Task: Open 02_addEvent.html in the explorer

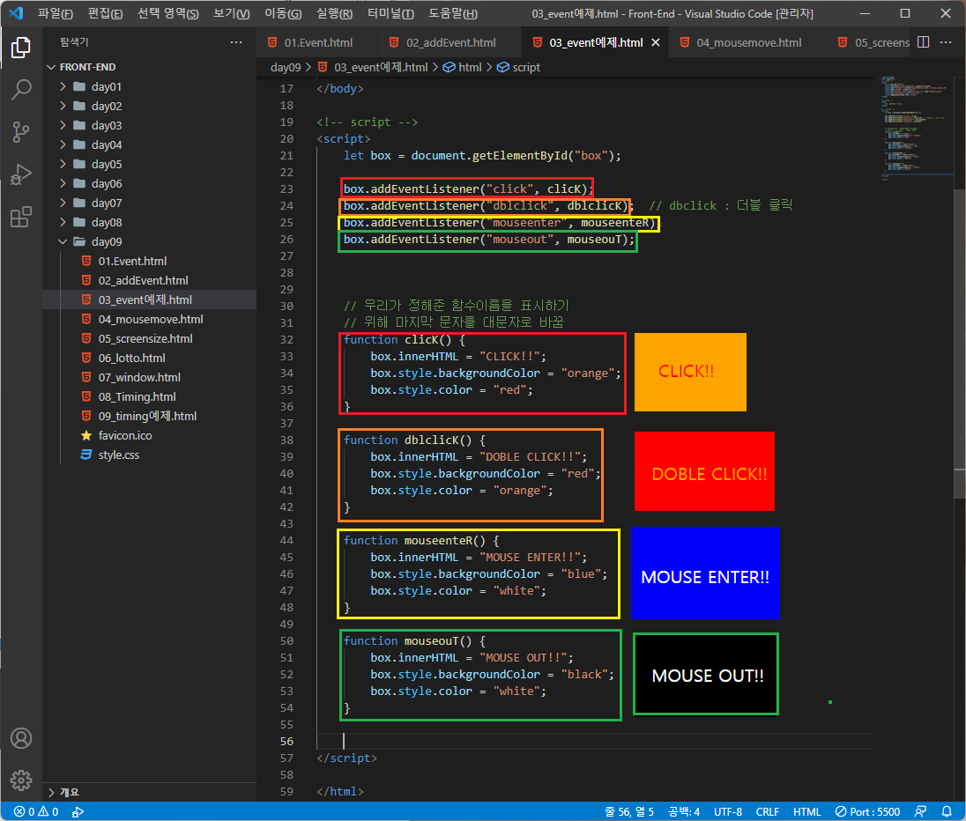Action: pyautogui.click(x=143, y=280)
